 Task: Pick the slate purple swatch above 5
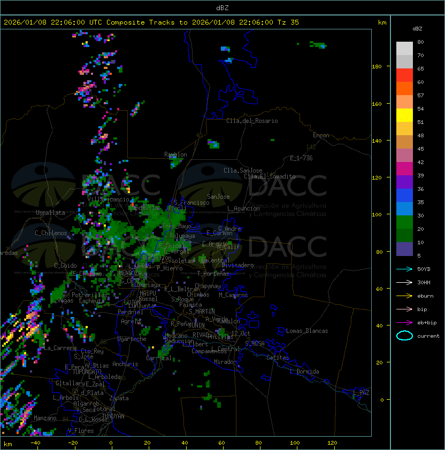coord(404,249)
